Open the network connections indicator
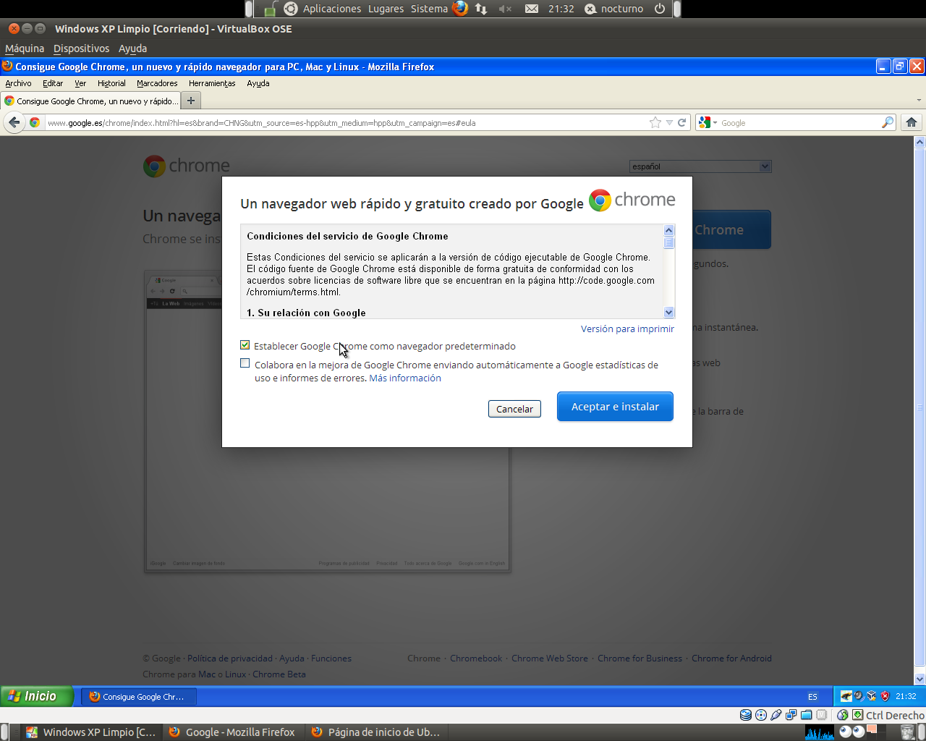Screen dimensions: 926x741 482,9
